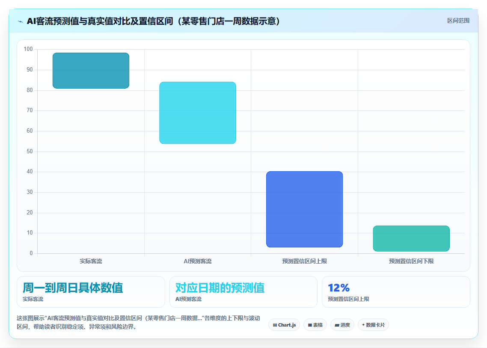
Task: Click the 预测置信区间上限 caption in third card
Action: 348,299
